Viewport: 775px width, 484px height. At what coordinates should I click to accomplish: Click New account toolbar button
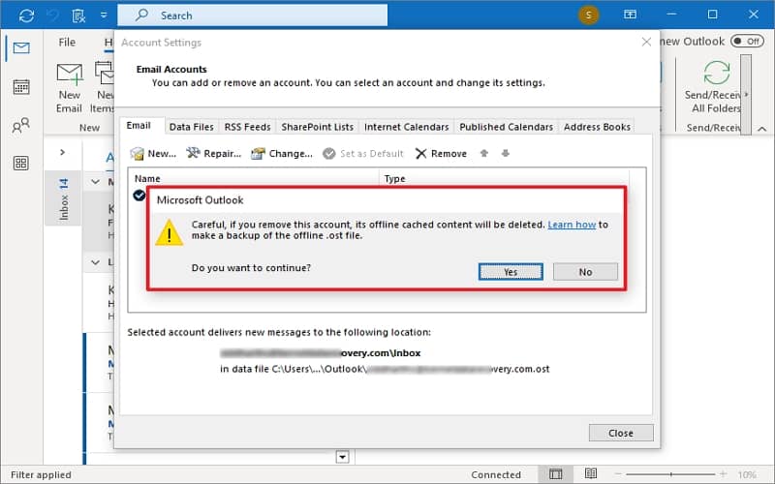(153, 154)
